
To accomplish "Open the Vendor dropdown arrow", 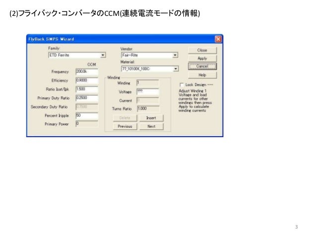I will click(175, 55).
